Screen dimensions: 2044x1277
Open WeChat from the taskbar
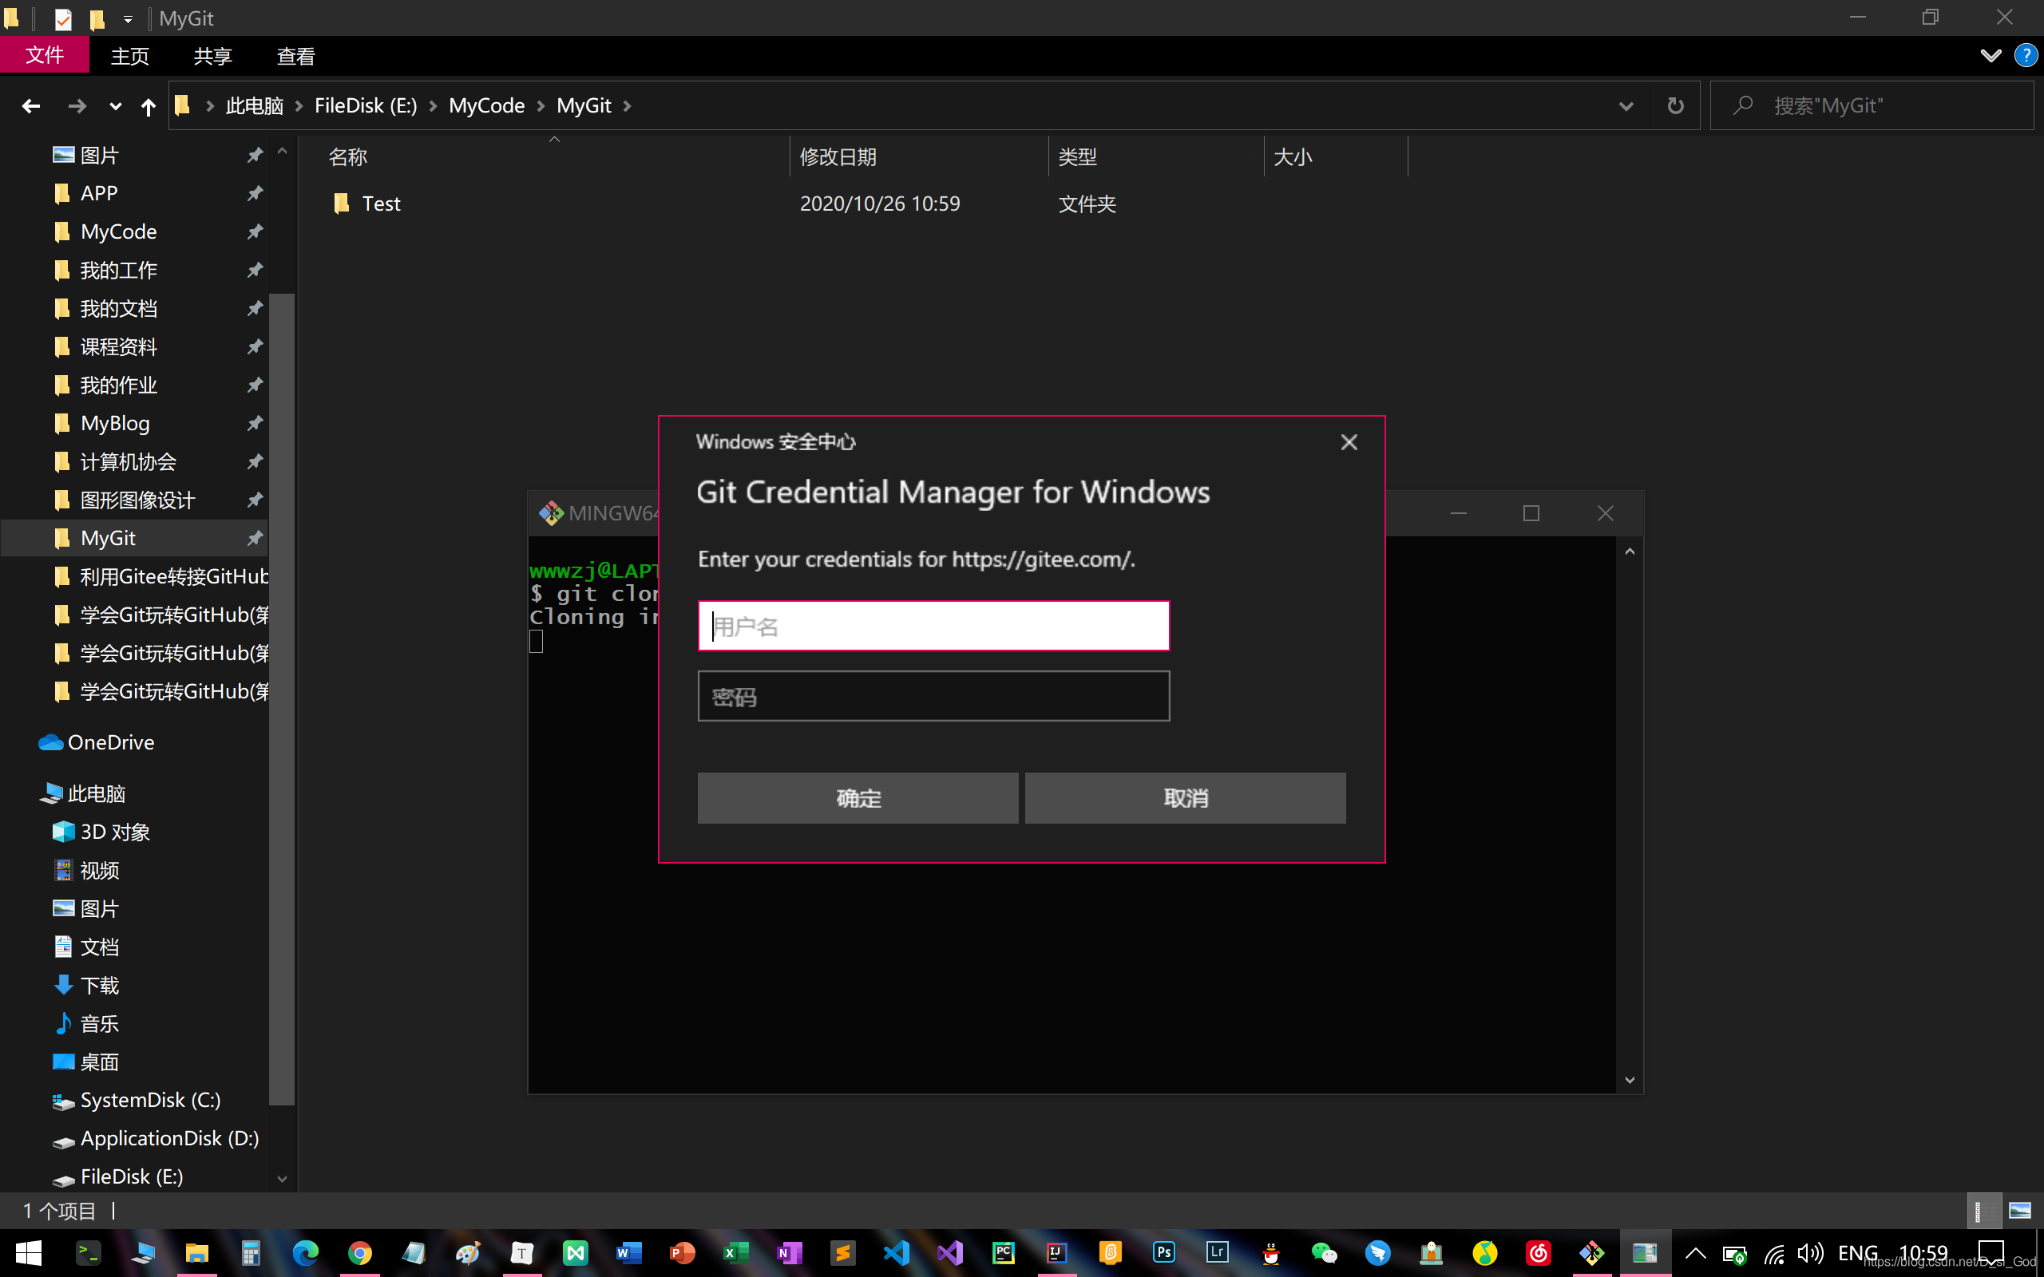click(1324, 1252)
